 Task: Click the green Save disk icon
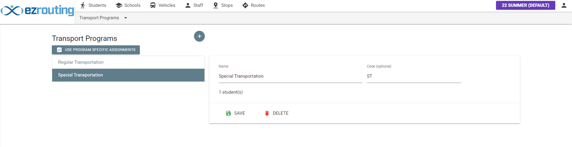pyautogui.click(x=228, y=113)
